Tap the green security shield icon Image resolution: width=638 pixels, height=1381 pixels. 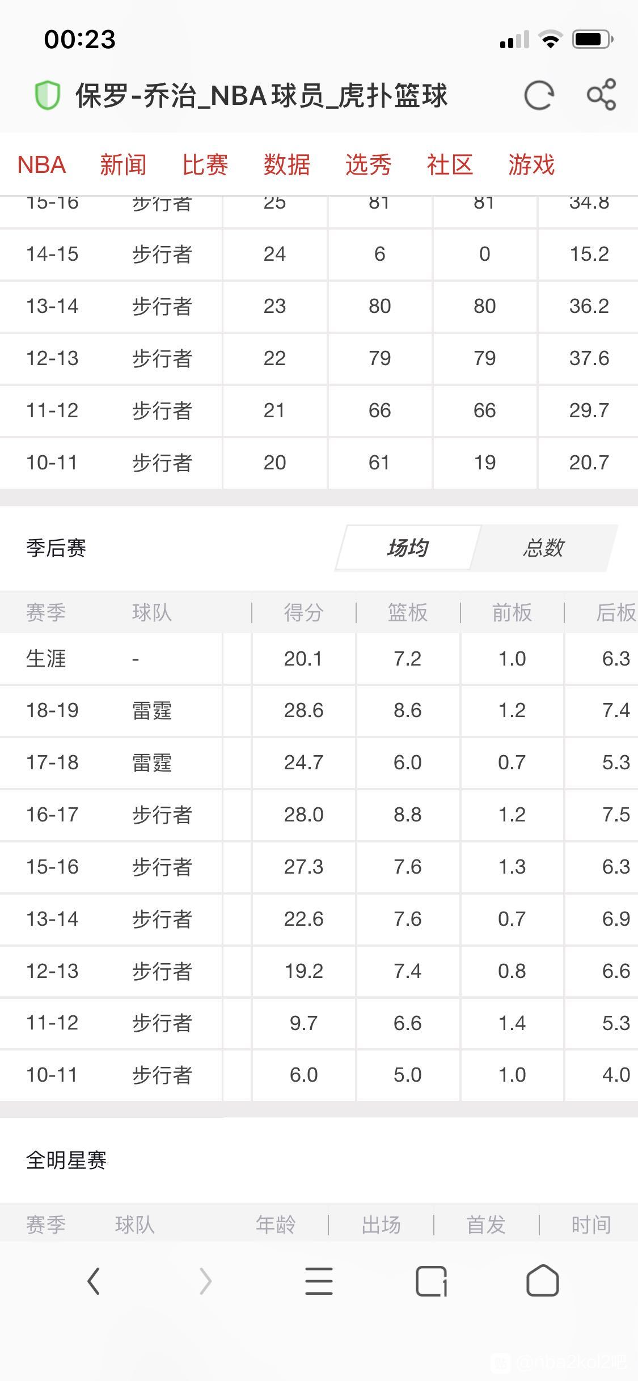(x=48, y=95)
